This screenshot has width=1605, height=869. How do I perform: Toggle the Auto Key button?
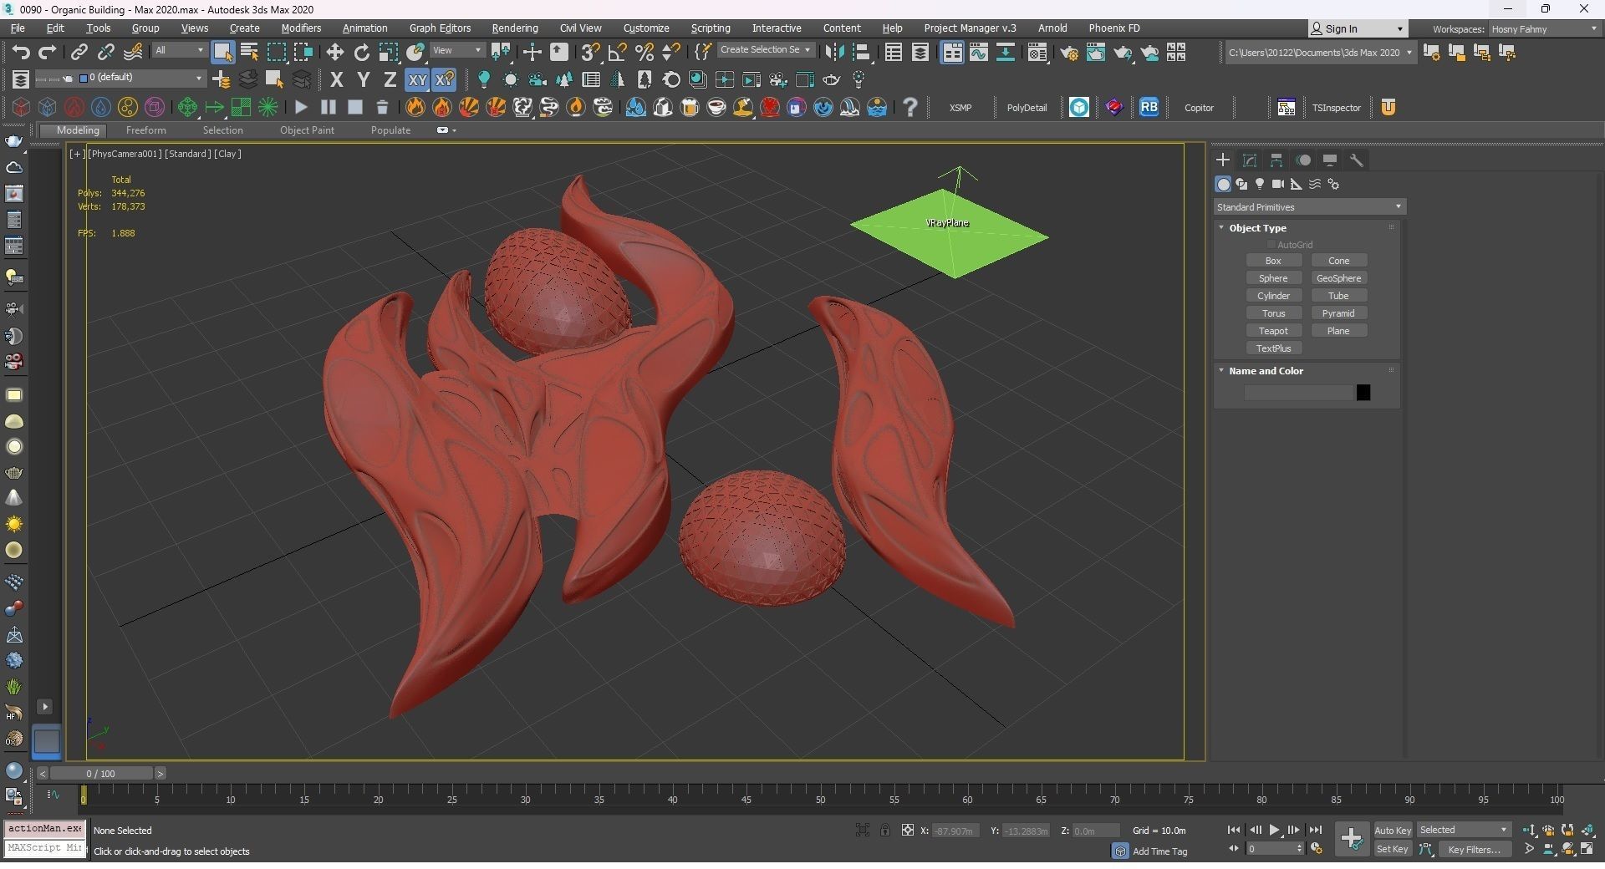(1392, 830)
